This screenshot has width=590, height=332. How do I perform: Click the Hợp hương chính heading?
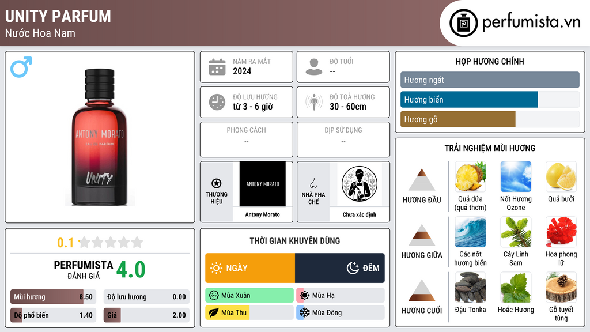pyautogui.click(x=490, y=61)
